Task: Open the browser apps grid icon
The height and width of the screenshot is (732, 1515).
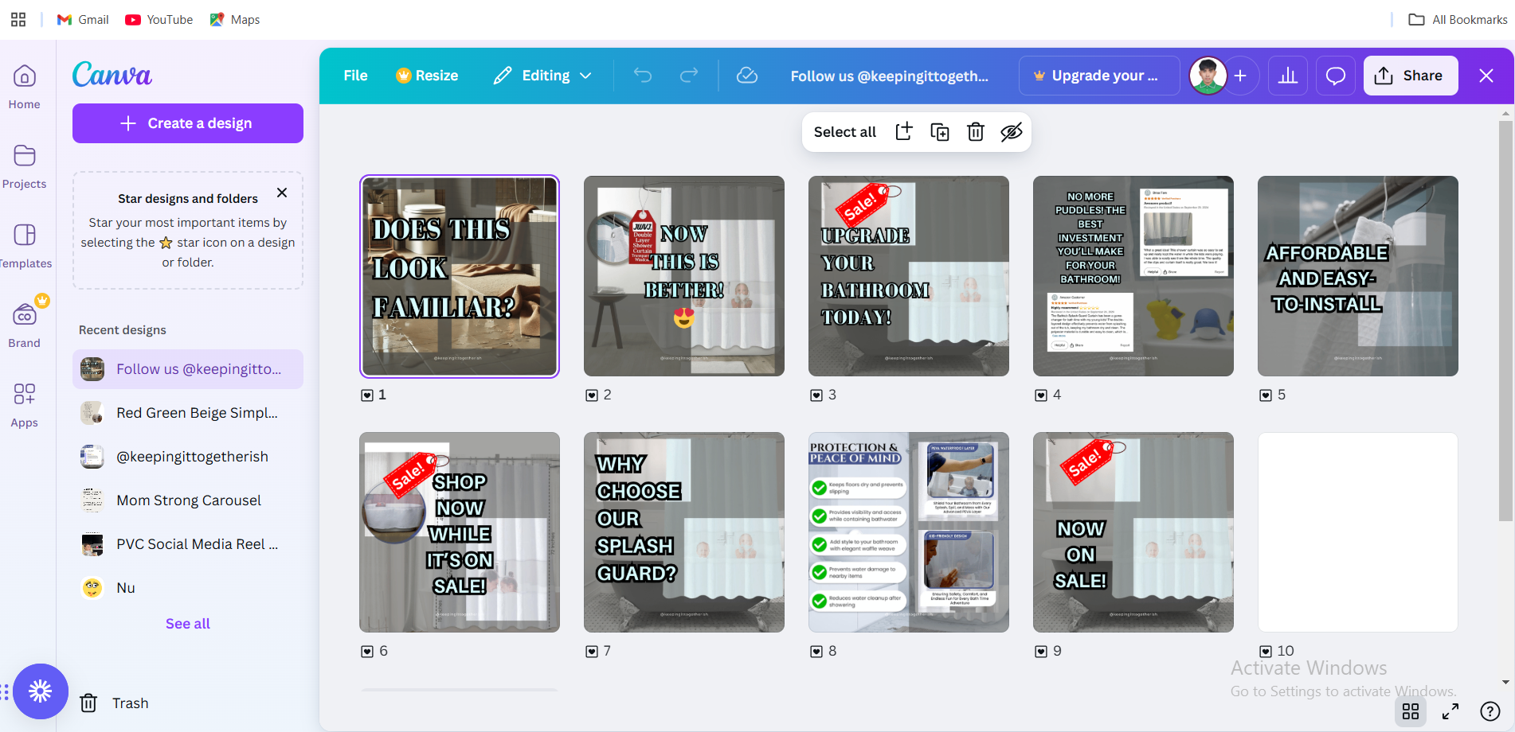Action: 18,19
